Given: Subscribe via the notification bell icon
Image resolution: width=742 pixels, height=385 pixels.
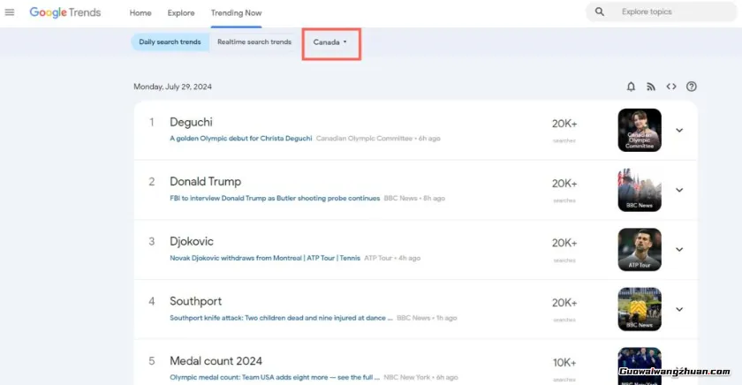Looking at the screenshot, I should pyautogui.click(x=631, y=87).
